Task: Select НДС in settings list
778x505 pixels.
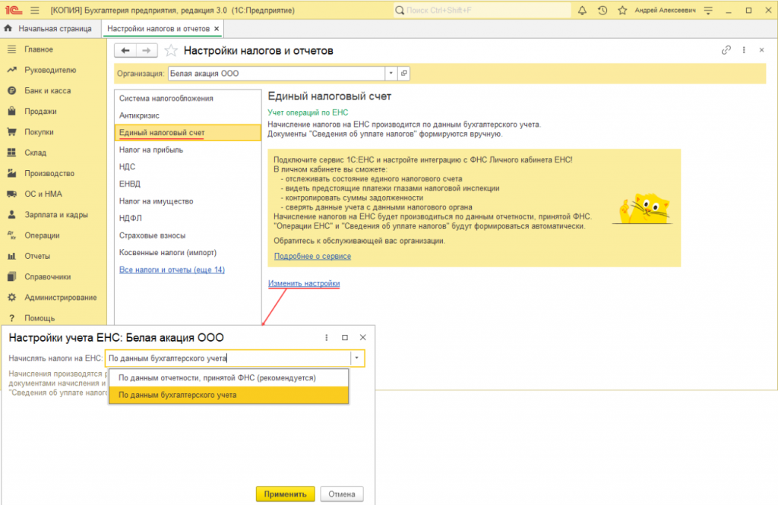Action: (188, 167)
